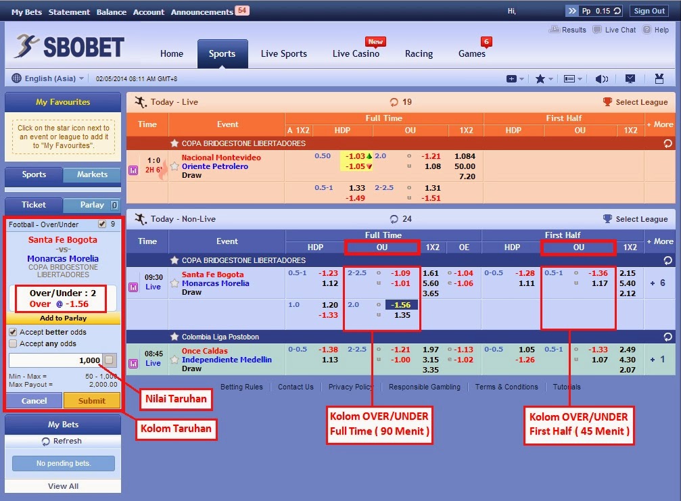Open the star favourites icon near the date bar
Viewport: 681px width, 501px height.
click(541, 78)
